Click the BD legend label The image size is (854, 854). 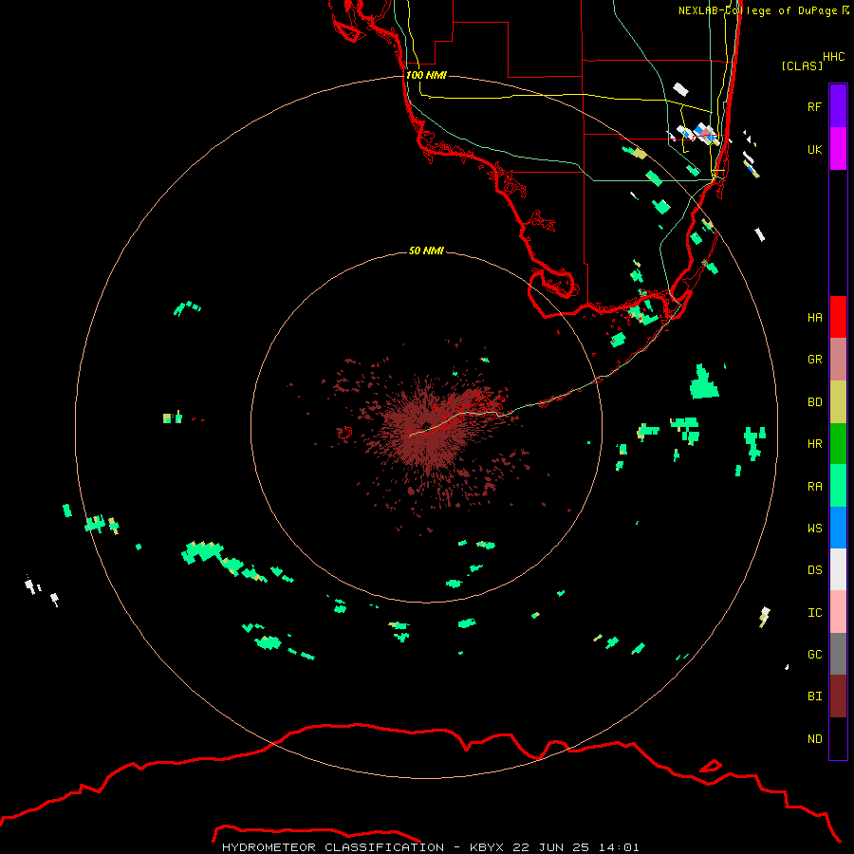pyautogui.click(x=814, y=402)
